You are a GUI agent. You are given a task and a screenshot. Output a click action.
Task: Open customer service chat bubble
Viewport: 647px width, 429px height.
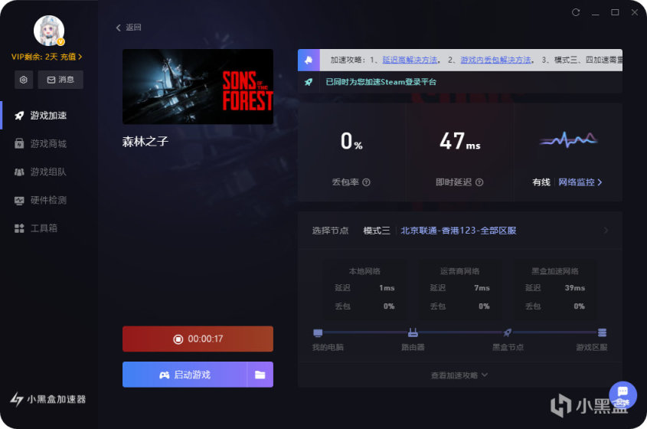click(x=622, y=395)
